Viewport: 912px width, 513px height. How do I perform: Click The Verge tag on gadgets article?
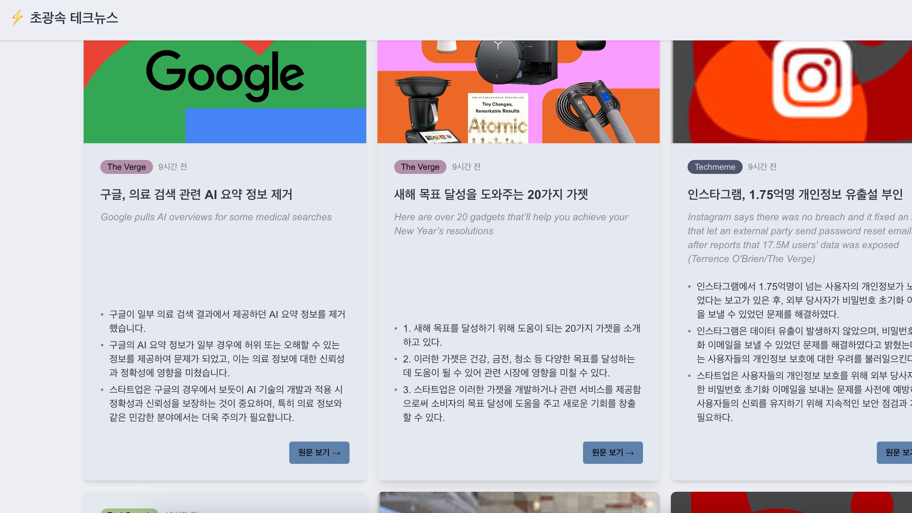420,167
